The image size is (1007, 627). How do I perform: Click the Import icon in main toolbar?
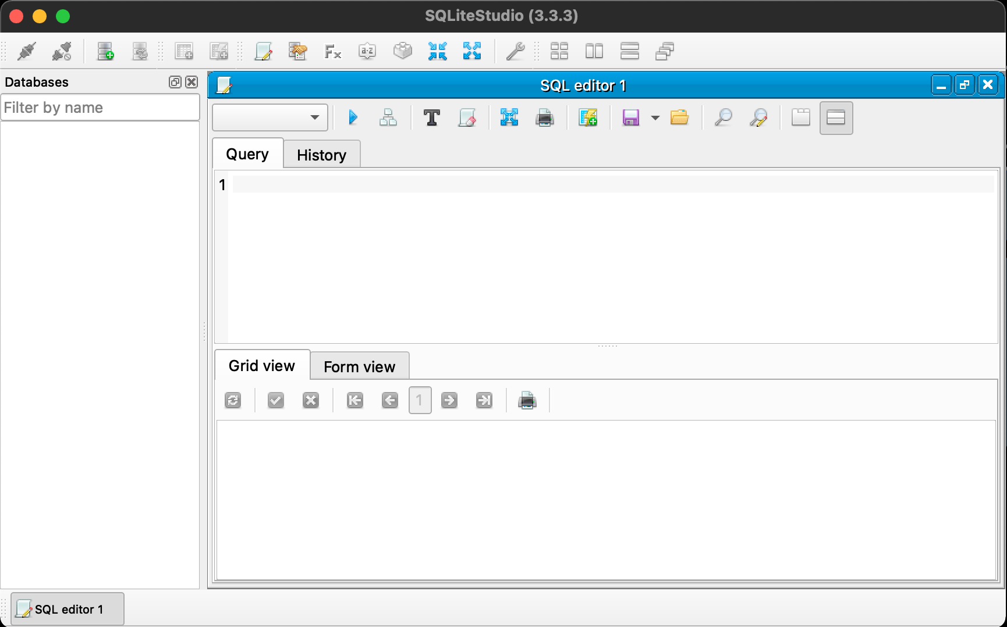pyautogui.click(x=437, y=51)
